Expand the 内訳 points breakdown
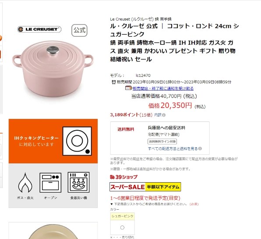The image size is (261, 239). pyautogui.click(x=158, y=115)
